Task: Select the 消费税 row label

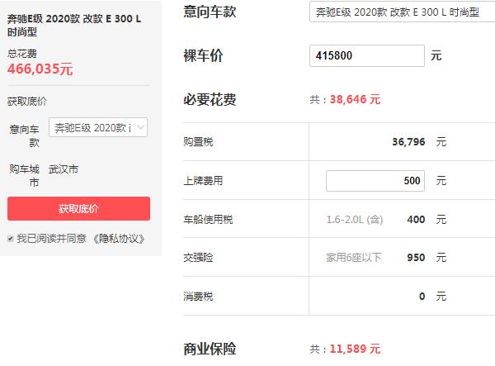Action: click(x=198, y=296)
